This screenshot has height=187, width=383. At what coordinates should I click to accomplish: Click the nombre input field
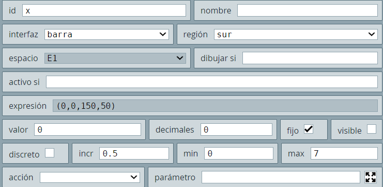point(308,10)
